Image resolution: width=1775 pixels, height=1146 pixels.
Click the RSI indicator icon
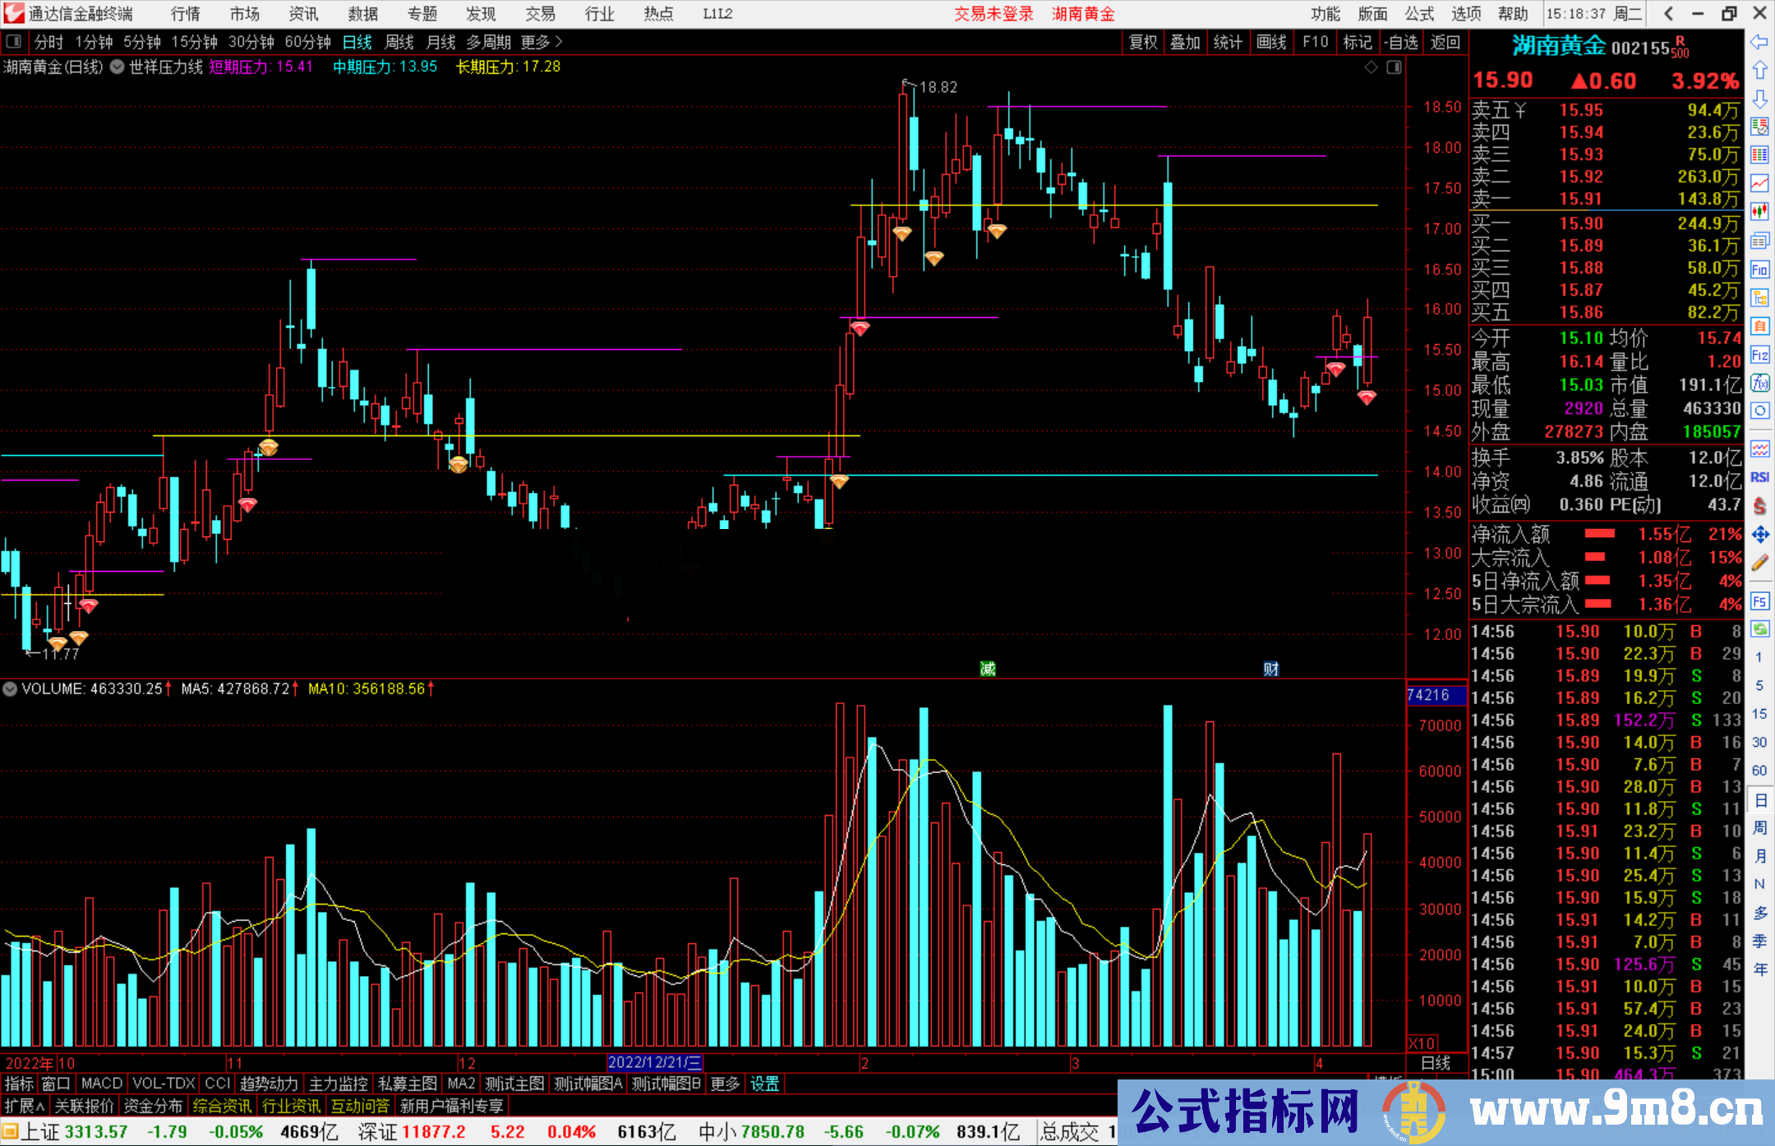1759,477
